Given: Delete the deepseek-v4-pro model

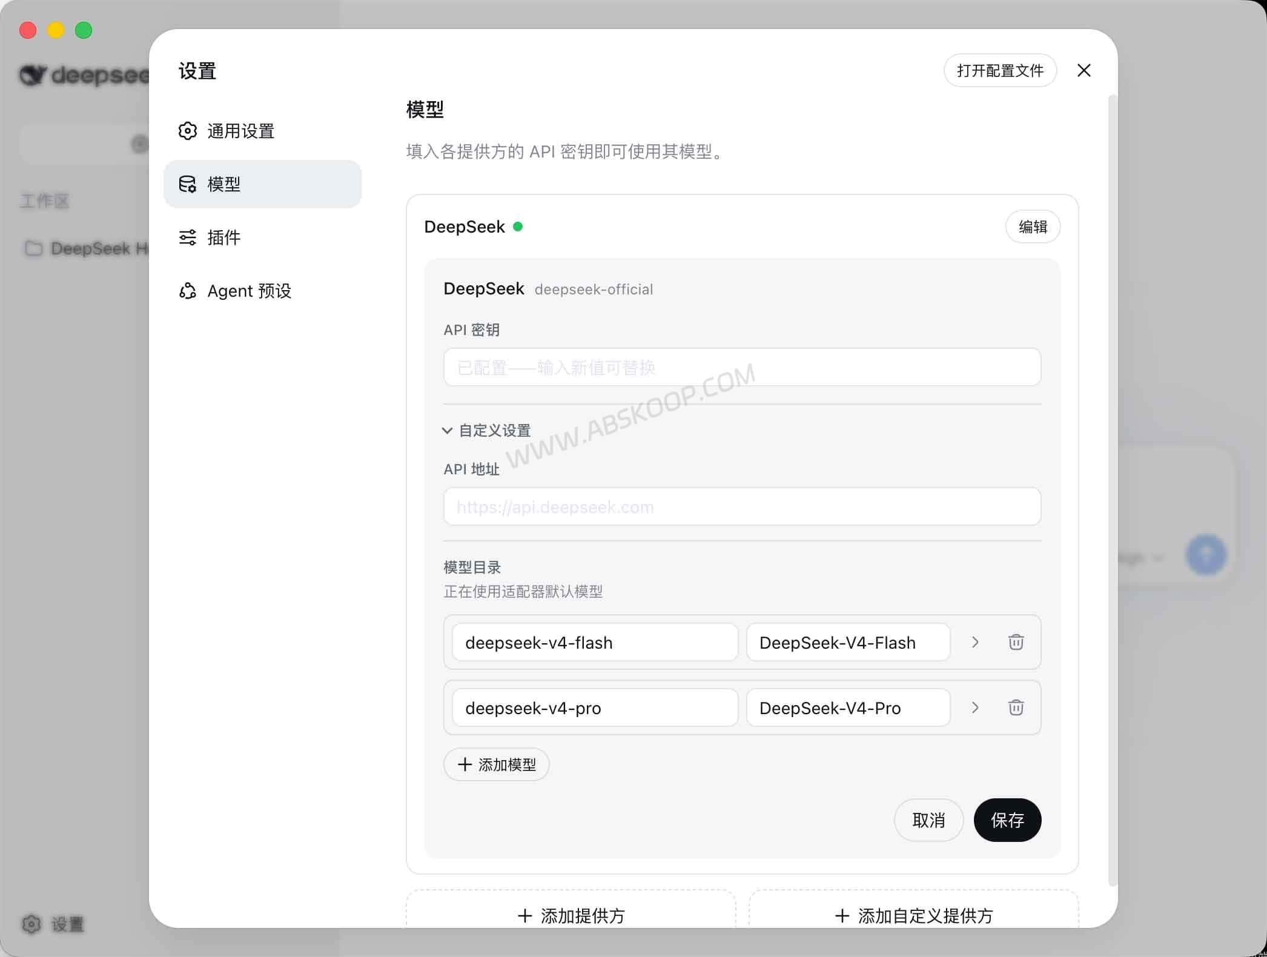Looking at the screenshot, I should (x=1016, y=707).
